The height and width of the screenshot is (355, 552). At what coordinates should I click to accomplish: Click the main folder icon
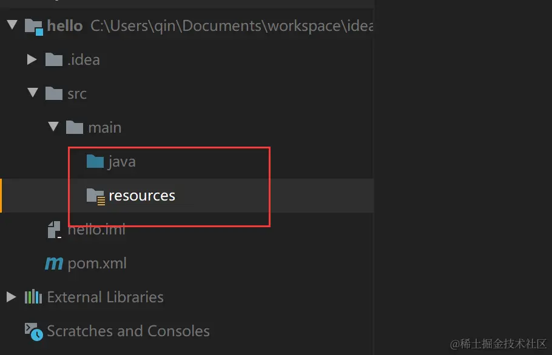click(x=74, y=127)
